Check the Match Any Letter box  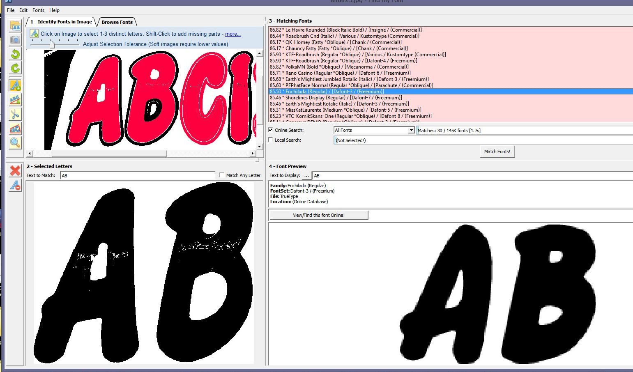(x=222, y=175)
